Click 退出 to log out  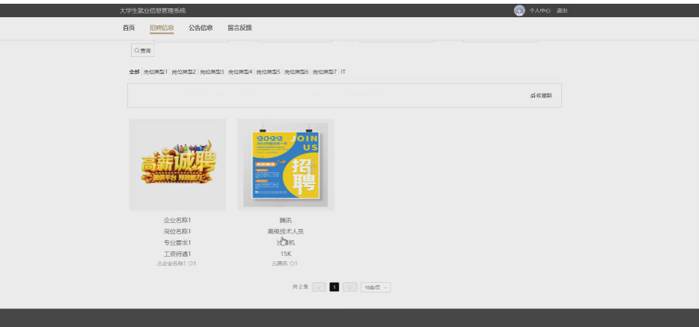coord(562,10)
